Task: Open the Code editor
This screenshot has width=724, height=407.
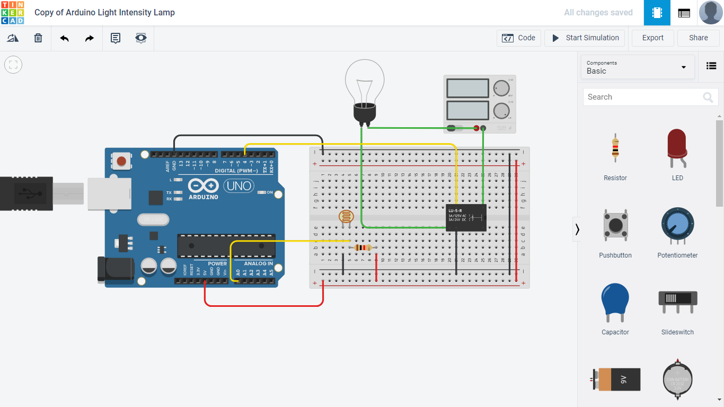Action: pos(518,38)
